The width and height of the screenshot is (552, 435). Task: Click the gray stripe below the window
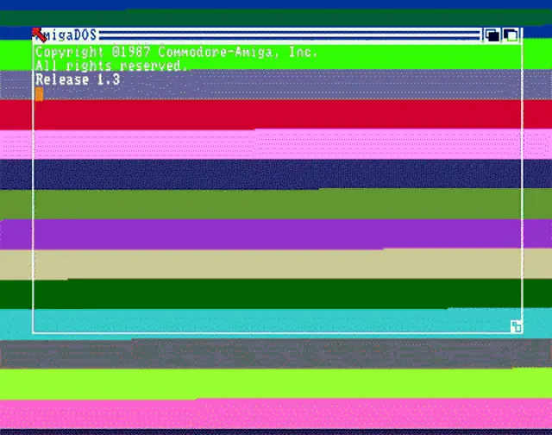point(276,353)
